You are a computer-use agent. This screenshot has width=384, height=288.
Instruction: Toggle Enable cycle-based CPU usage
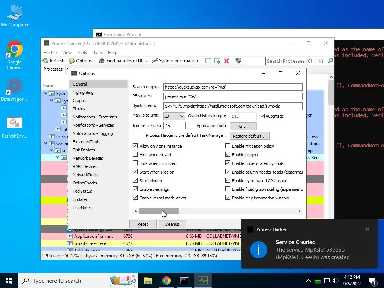coord(228,180)
